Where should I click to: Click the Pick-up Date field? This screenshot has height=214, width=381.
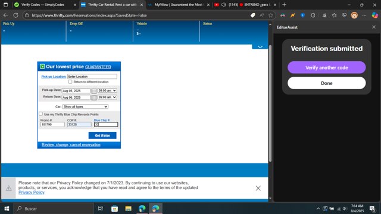pos(76,91)
